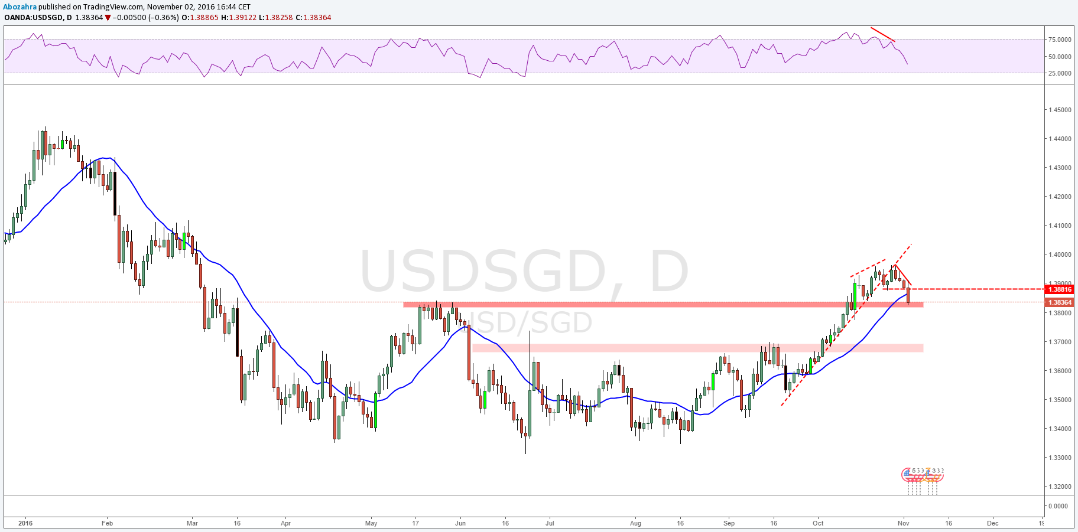Image resolution: width=1078 pixels, height=532 pixels.
Task: Click the 2016 label on the time axis
Action: point(25,523)
